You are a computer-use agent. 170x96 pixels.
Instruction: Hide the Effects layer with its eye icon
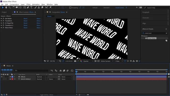pyautogui.click(x=2, y=77)
